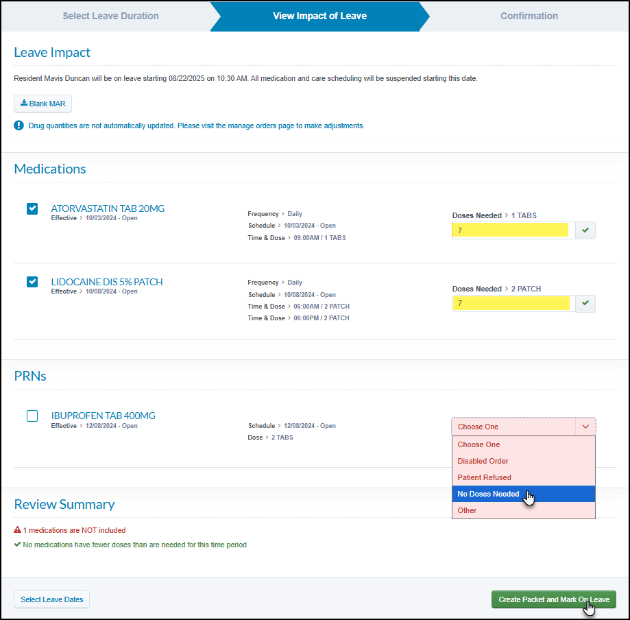Download the Blank MAR
Viewport: 630px width, 620px height.
click(43, 104)
